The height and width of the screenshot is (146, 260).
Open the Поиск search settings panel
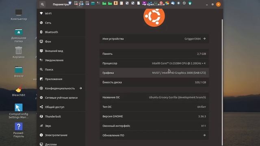61,69
